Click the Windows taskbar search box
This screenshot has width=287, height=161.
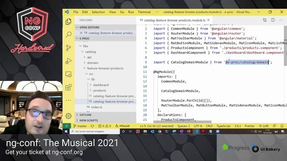tap(95, 131)
